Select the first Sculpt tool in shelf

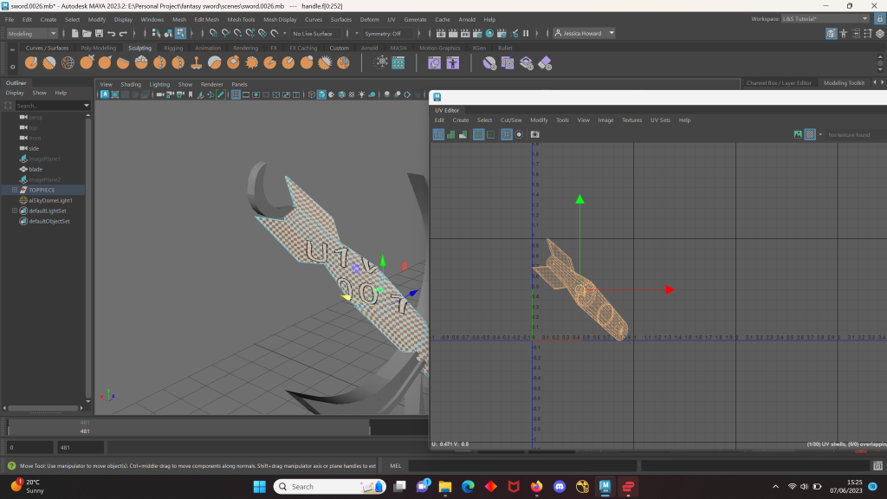click(x=31, y=62)
